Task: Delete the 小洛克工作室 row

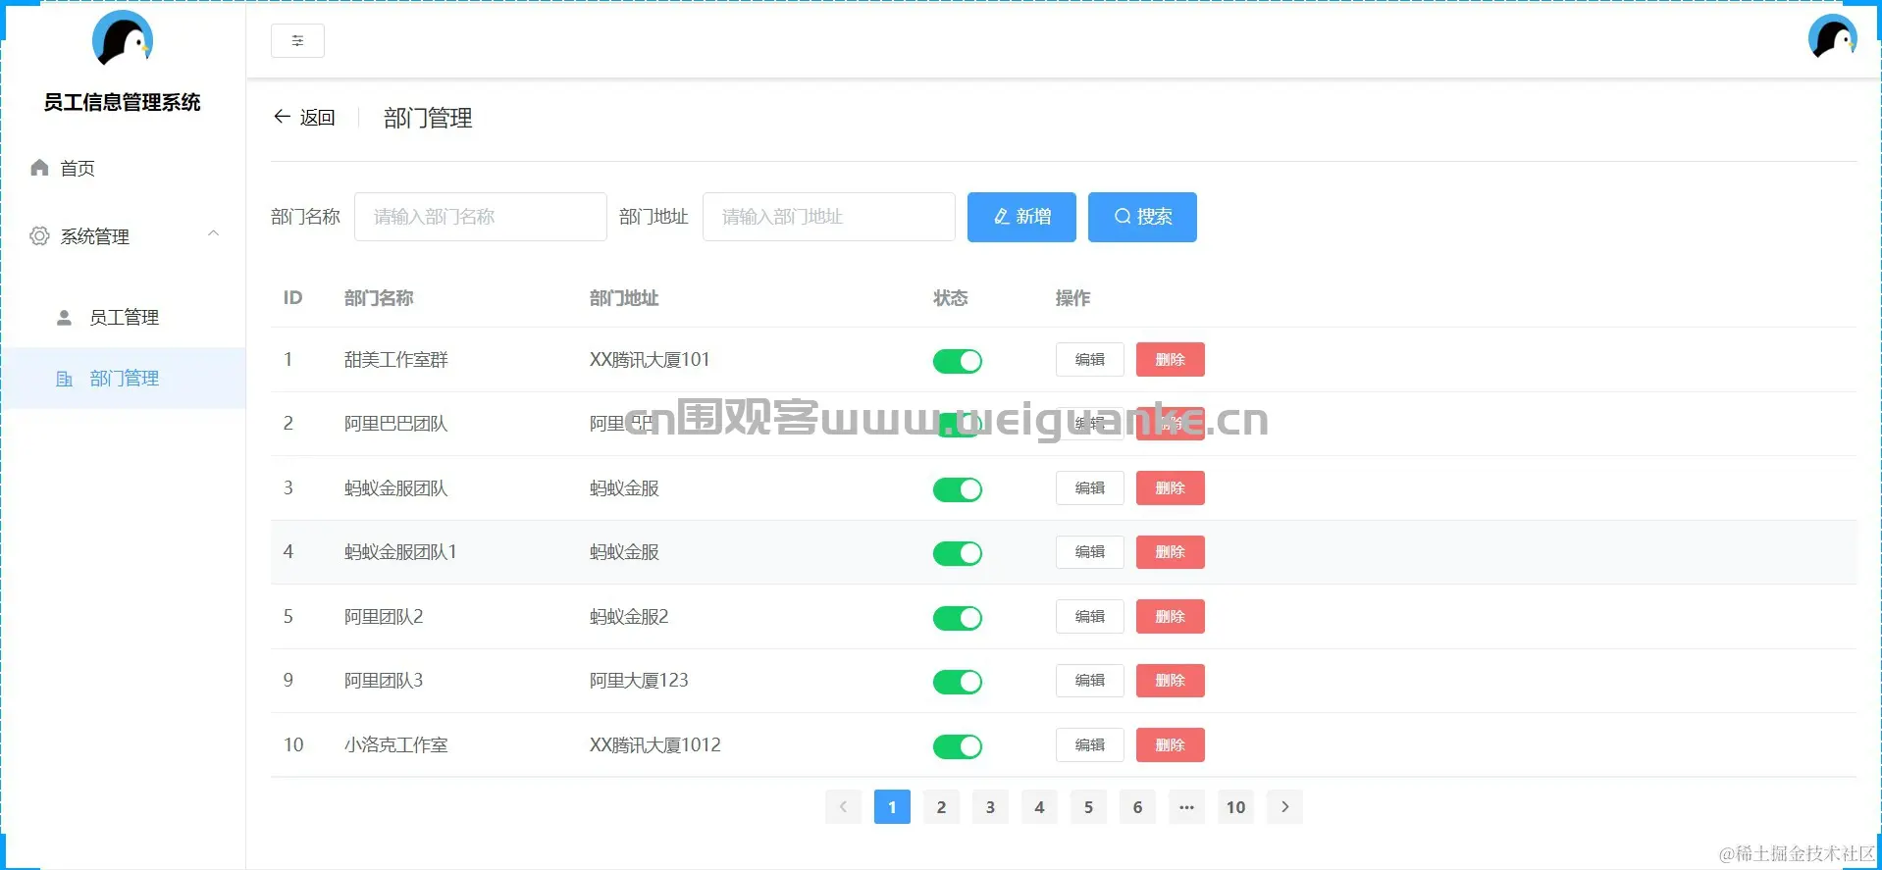Action: point(1171,745)
